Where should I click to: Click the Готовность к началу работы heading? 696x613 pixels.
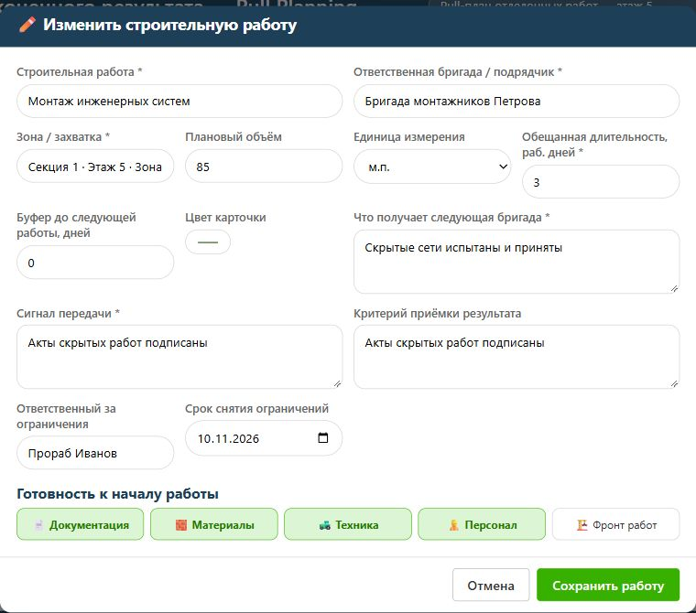click(x=117, y=494)
